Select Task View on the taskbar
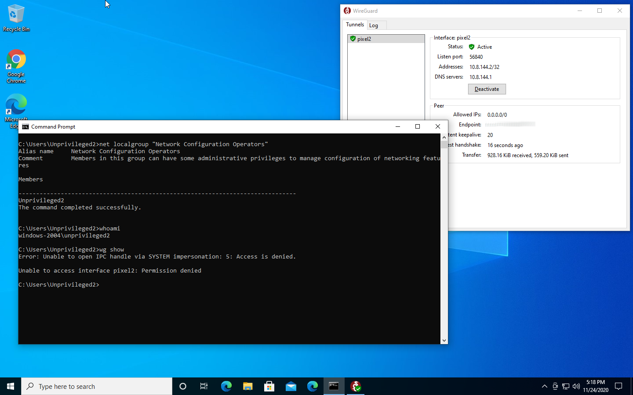Image resolution: width=633 pixels, height=395 pixels. 204,386
